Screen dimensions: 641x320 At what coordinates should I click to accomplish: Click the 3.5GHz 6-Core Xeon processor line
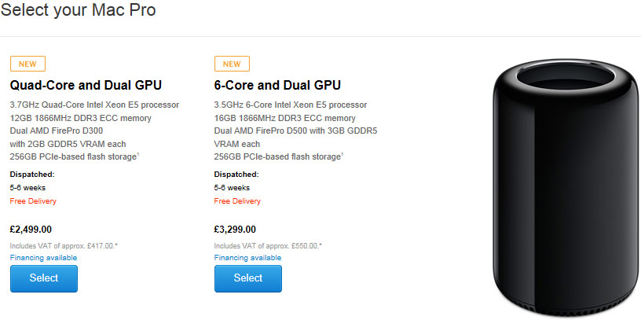(290, 105)
